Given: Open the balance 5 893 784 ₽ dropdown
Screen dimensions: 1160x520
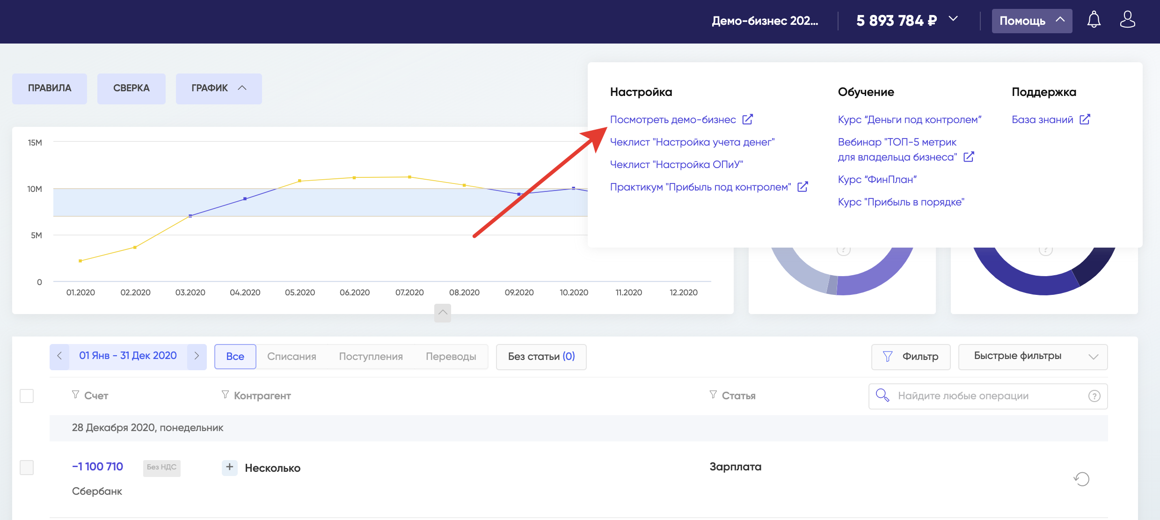Looking at the screenshot, I should click(x=907, y=21).
